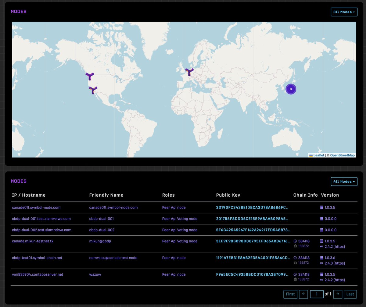Go to previous page with left arrow
Viewport: 366px width, 307px height.
pos(303,294)
